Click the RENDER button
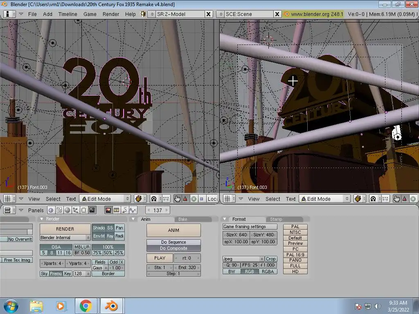Image resolution: width=419 pixels, height=314 pixels. [65, 229]
